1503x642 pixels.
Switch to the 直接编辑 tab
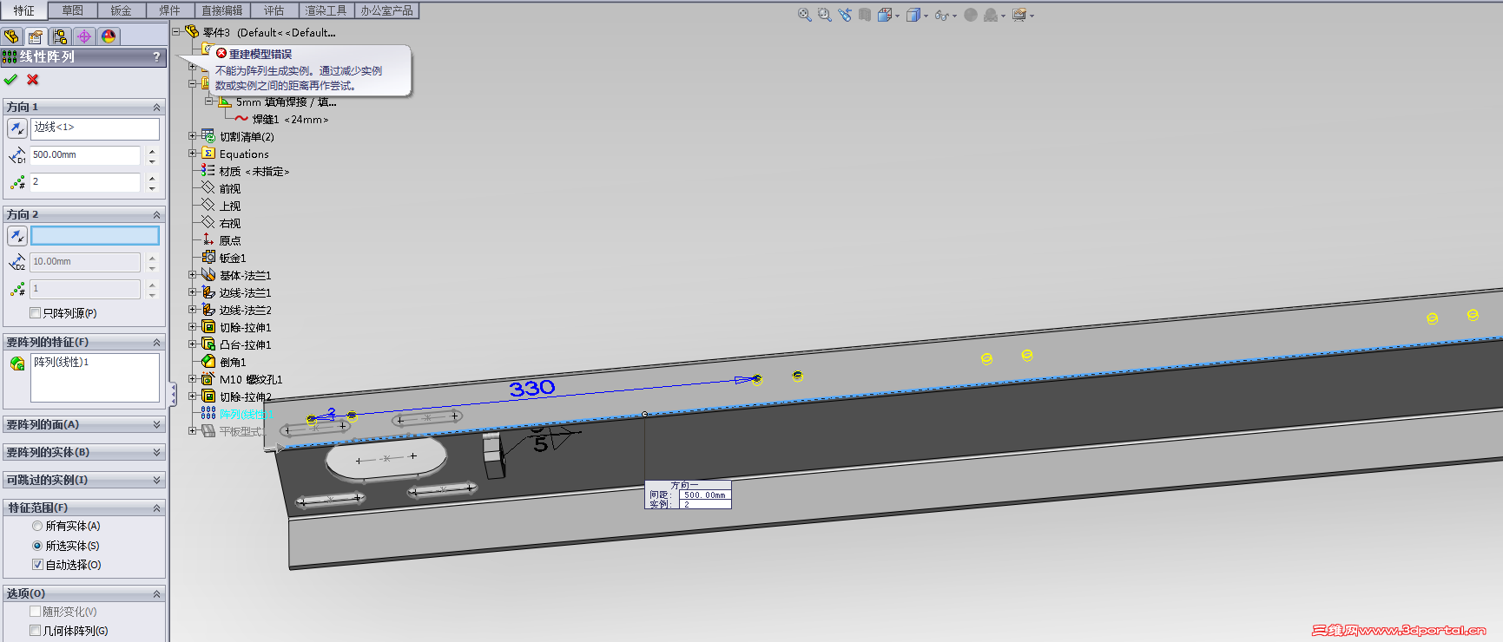pyautogui.click(x=222, y=10)
